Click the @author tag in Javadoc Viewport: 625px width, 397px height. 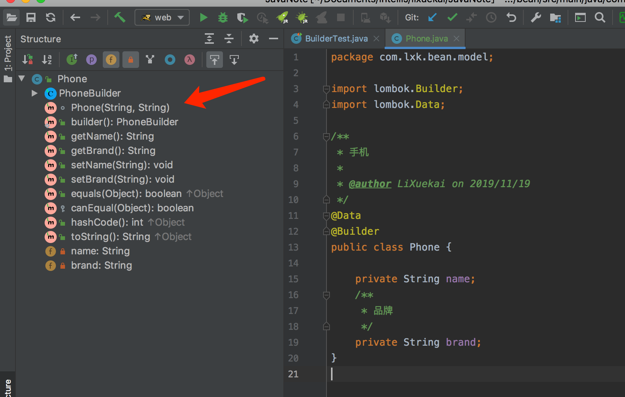(370, 184)
